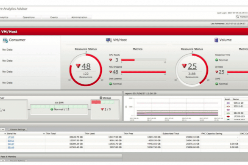This screenshot has height=165, width=248.
Task: Click the X button beside Column Settings
Action: point(3,129)
